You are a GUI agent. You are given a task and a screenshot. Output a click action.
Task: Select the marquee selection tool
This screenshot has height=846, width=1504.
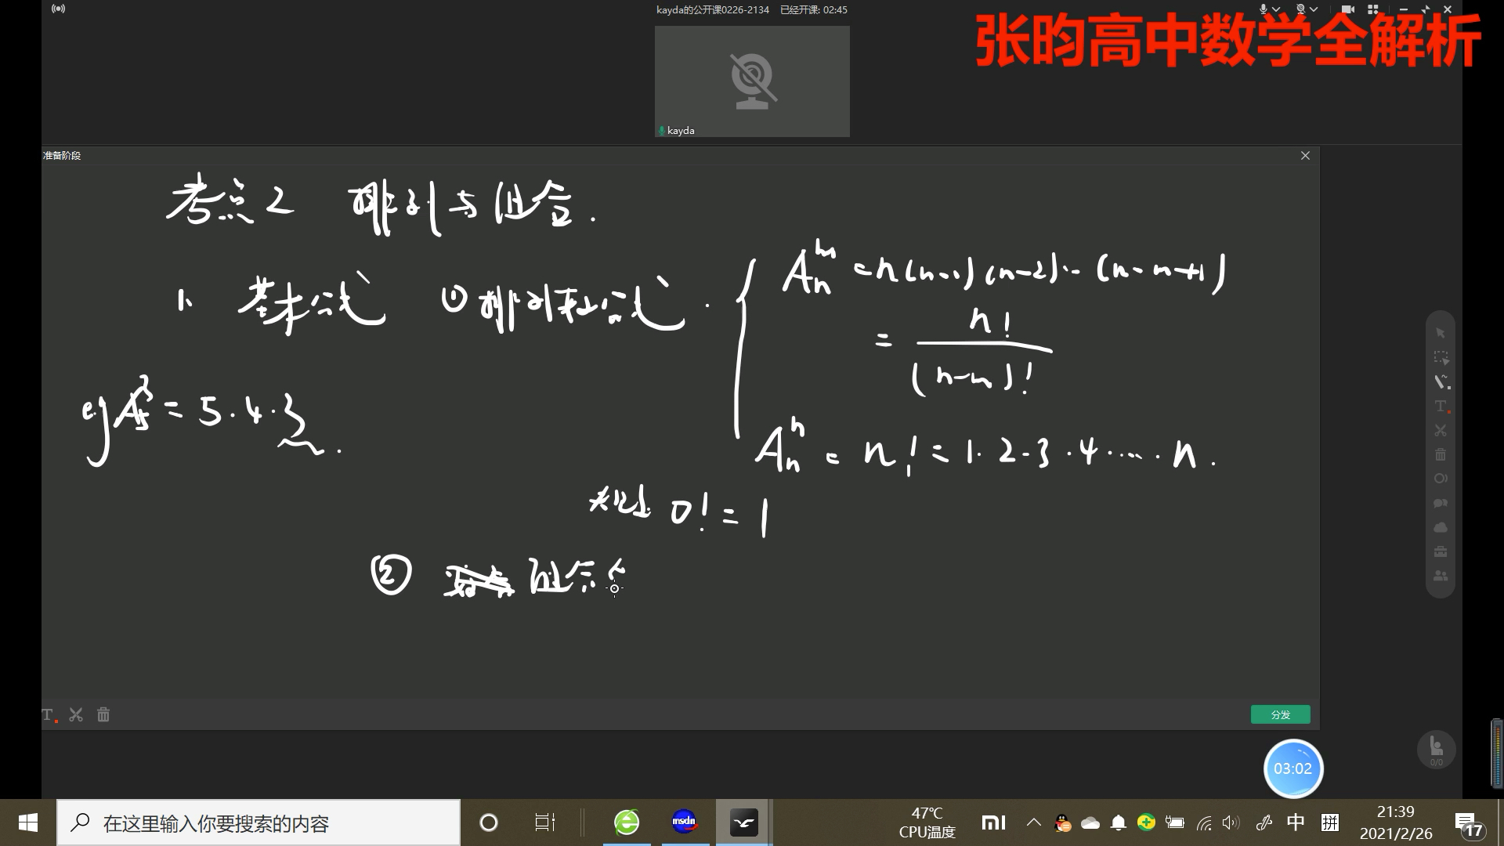click(x=1441, y=358)
